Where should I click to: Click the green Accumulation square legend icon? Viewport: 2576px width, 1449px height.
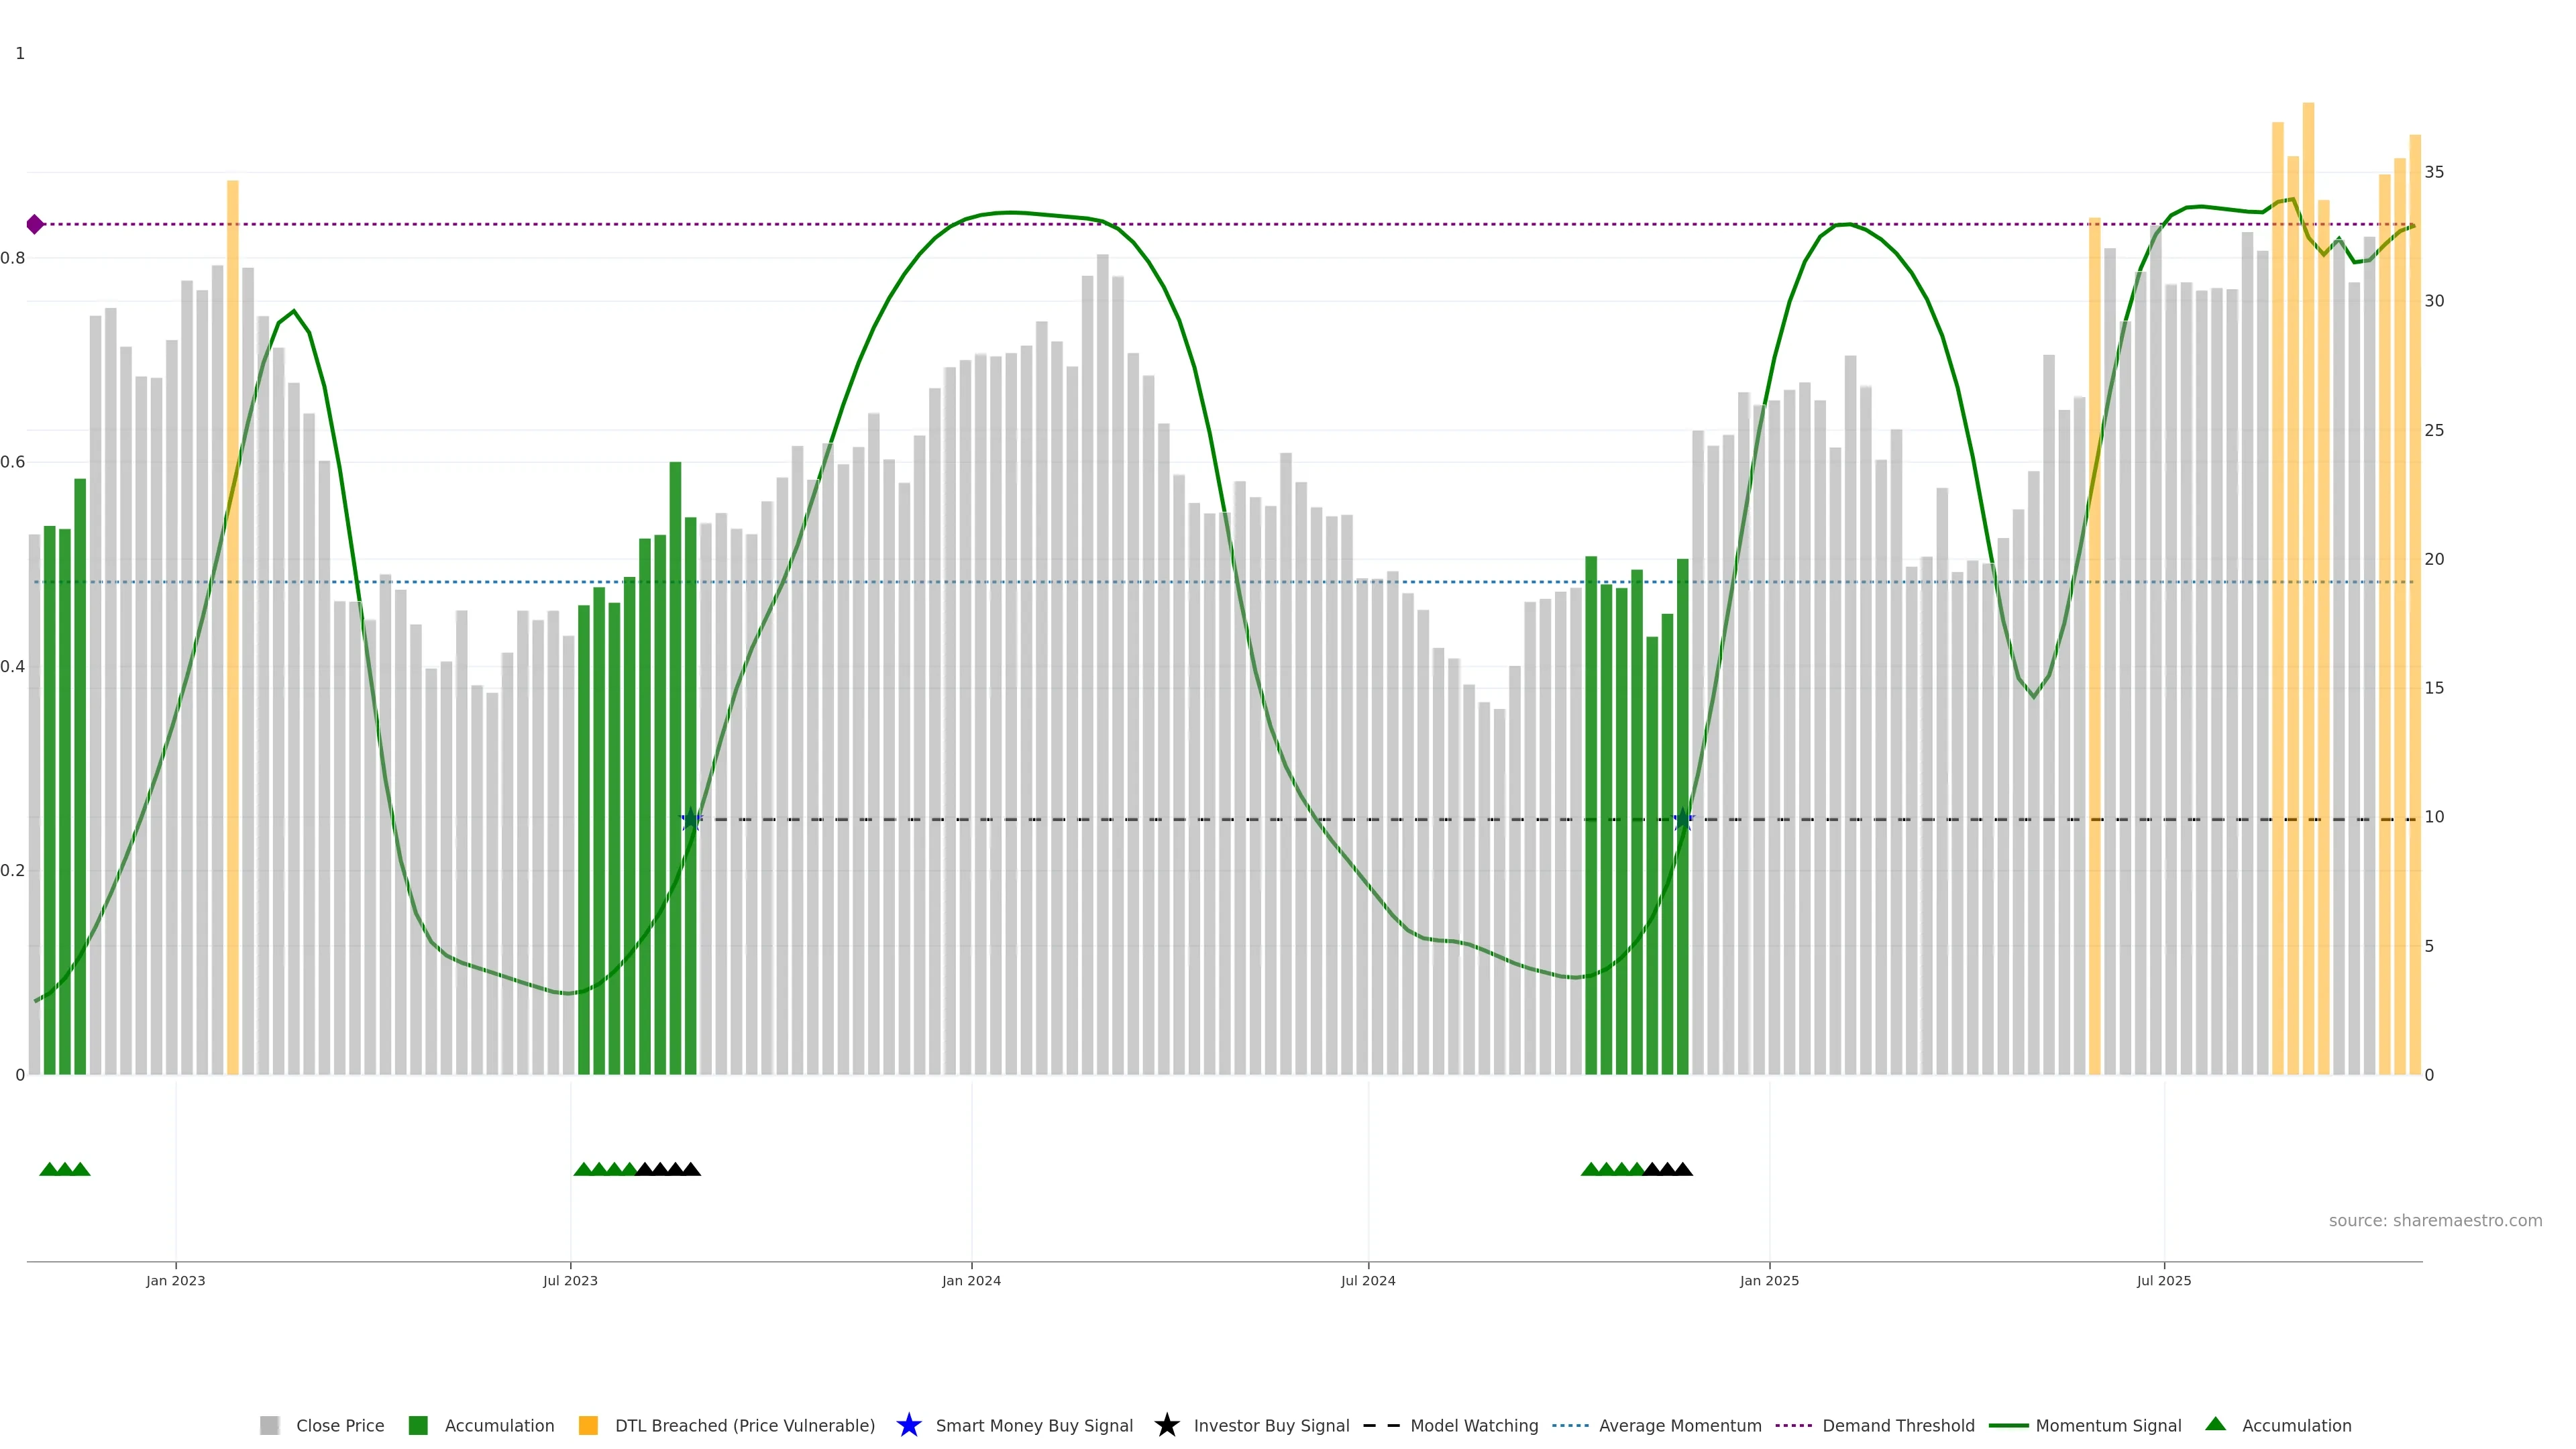pos(418,1425)
